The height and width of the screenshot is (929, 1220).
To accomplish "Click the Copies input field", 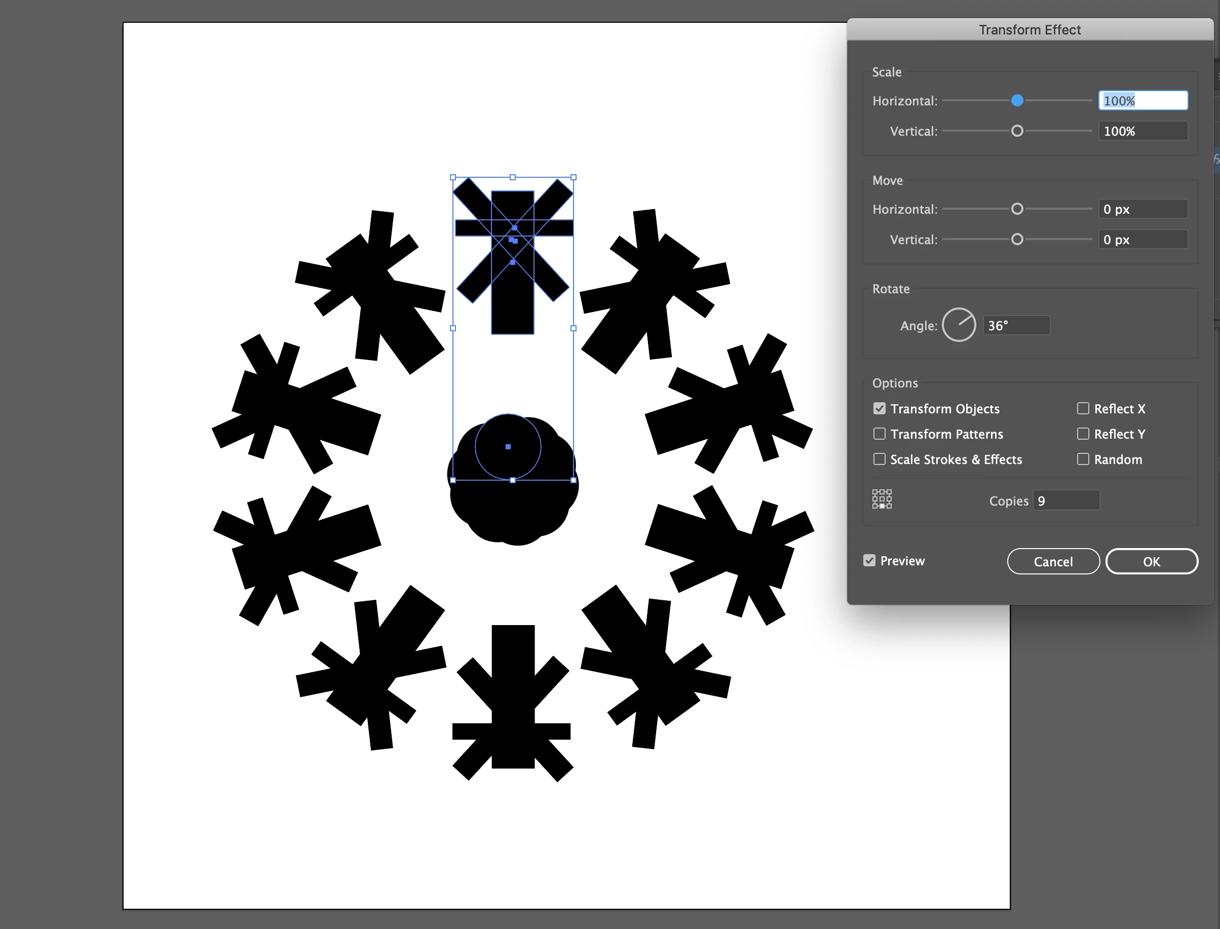I will point(1066,501).
